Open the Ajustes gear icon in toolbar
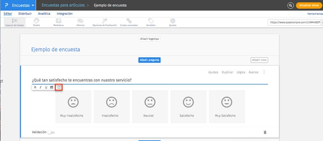323x141 pixels. tap(173, 21)
